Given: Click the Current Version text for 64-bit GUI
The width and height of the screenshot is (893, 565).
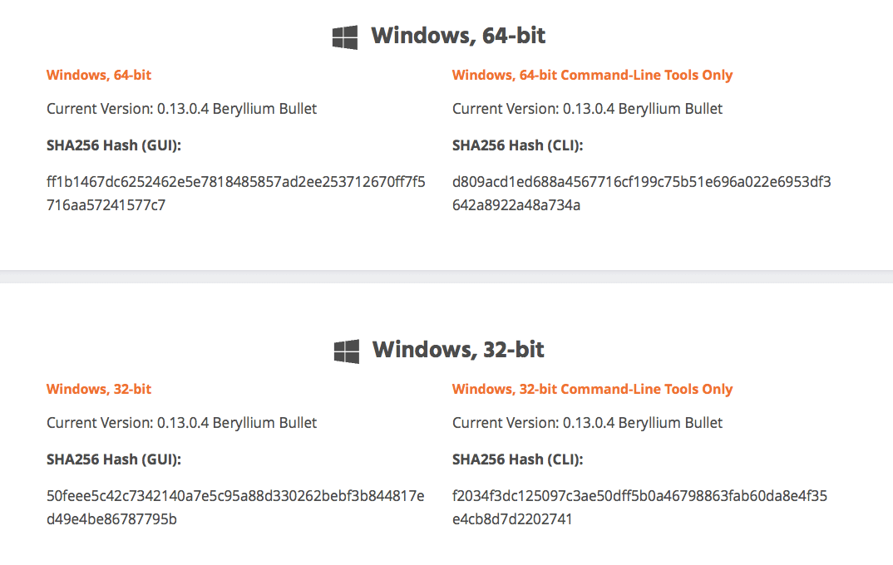Looking at the screenshot, I should pos(181,109).
